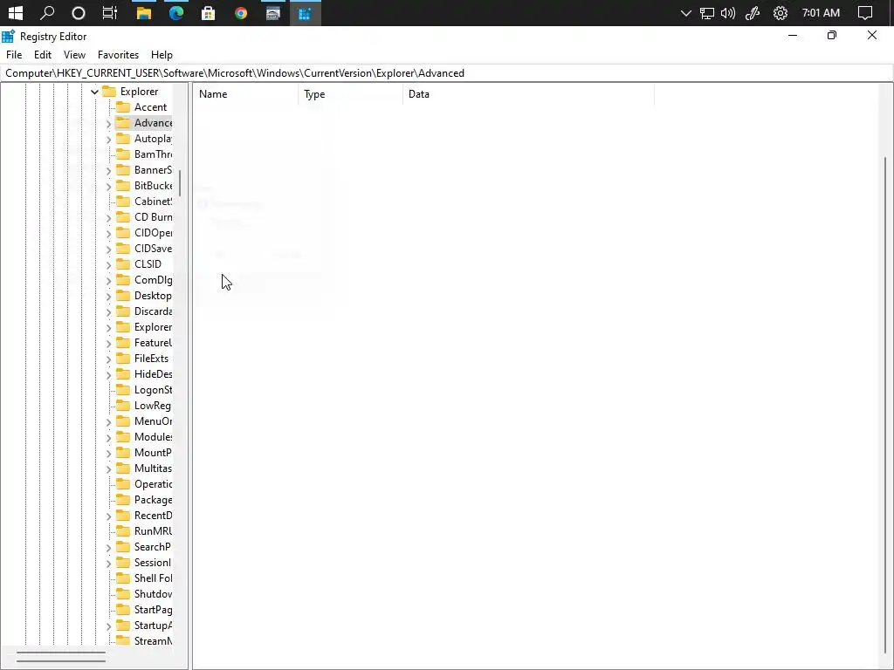Open network status tray icon
Viewport: 894px width, 670px height.
[x=707, y=13]
